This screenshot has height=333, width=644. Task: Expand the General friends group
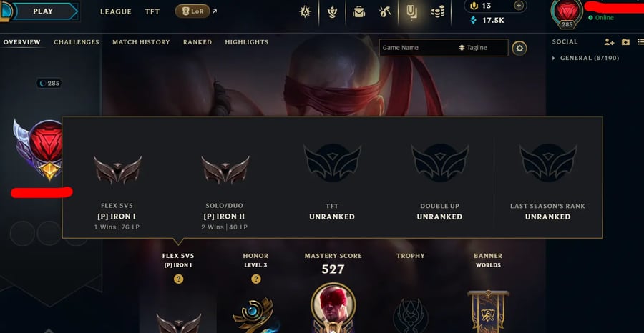(585, 58)
